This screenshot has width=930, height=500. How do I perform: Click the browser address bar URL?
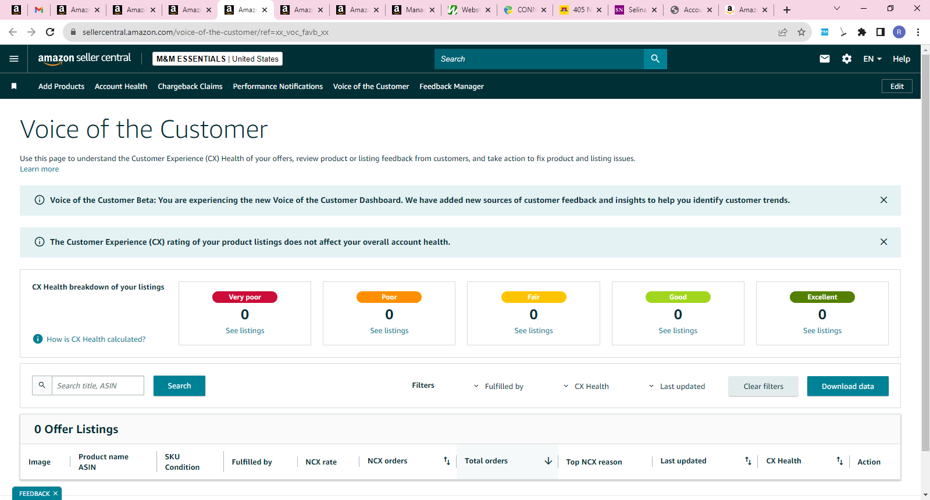click(x=205, y=32)
